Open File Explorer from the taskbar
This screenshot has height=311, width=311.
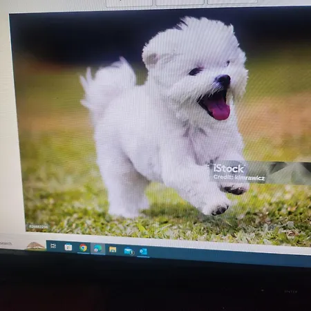coord(113,249)
